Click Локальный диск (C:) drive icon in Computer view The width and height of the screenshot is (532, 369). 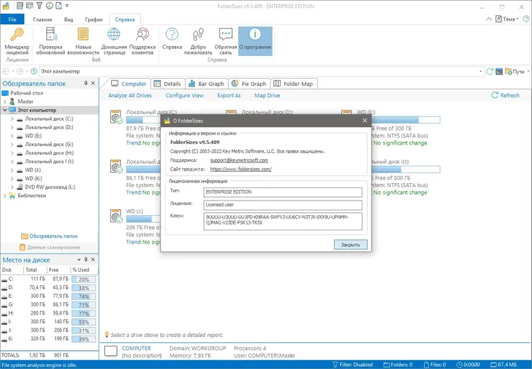click(116, 117)
